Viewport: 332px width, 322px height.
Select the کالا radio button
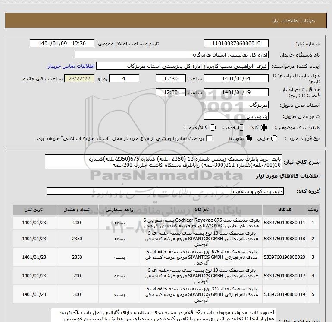tap(264, 128)
